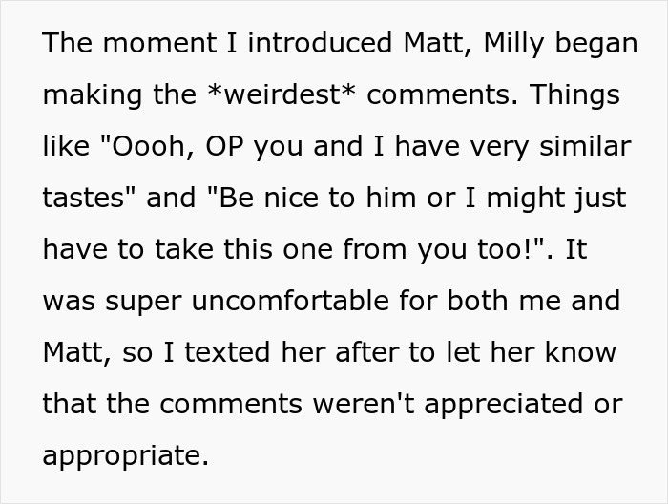Click the final word "appropriate."
This screenshot has width=668, height=504.
125,456
